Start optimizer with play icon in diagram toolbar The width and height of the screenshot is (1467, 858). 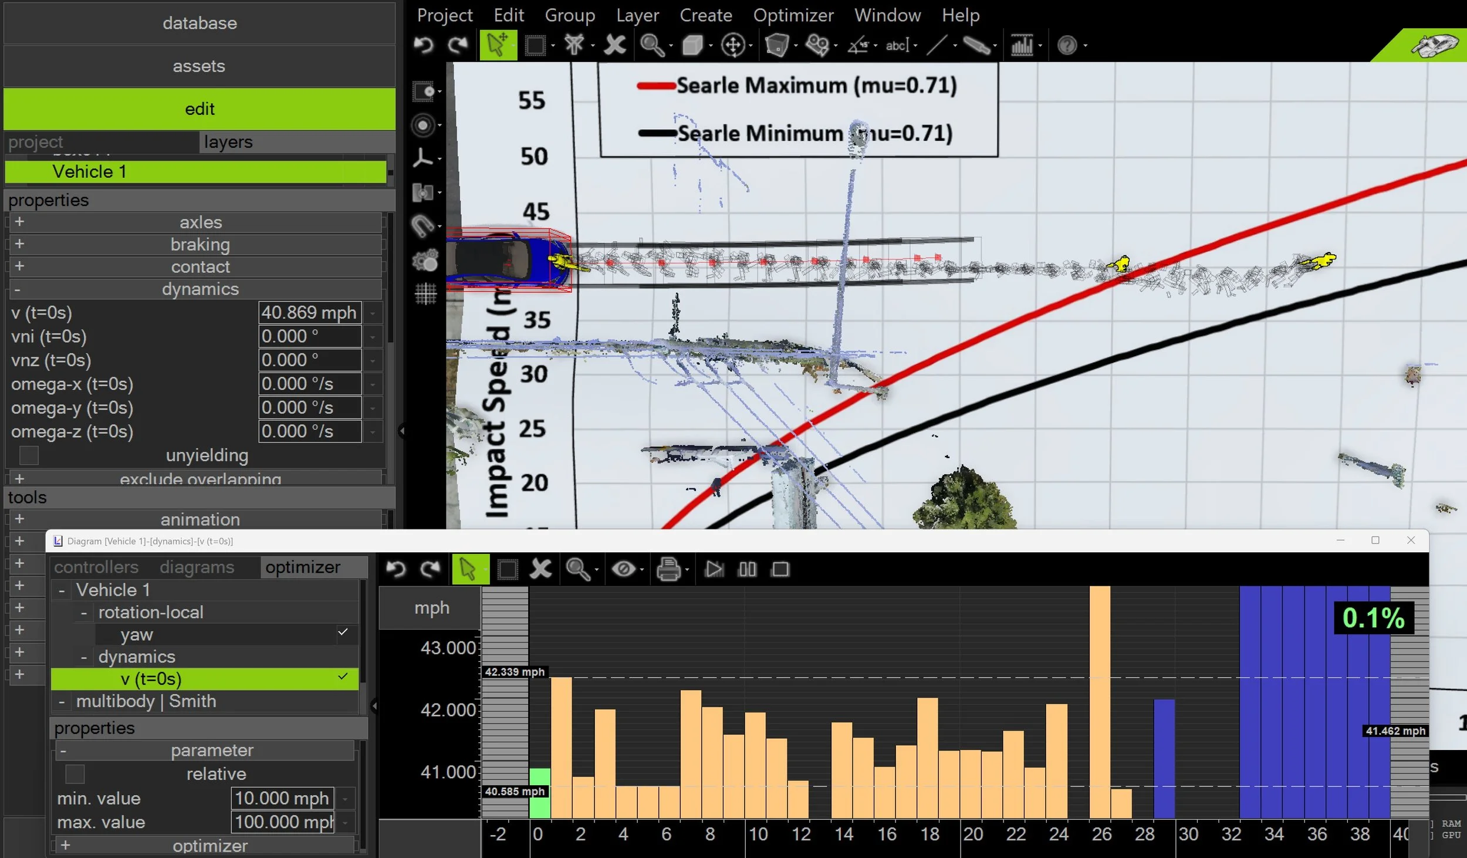[714, 569]
